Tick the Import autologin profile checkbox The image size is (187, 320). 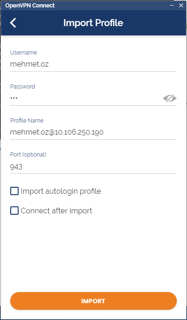(14, 191)
